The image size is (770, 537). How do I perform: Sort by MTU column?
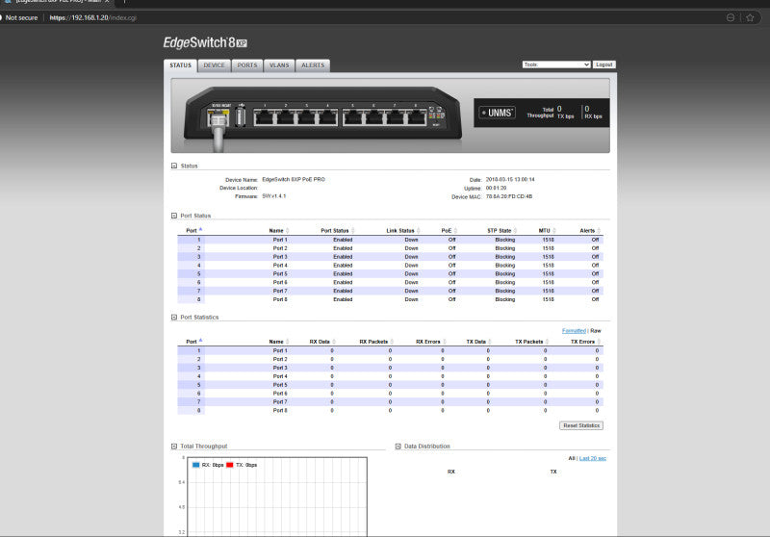click(x=547, y=231)
